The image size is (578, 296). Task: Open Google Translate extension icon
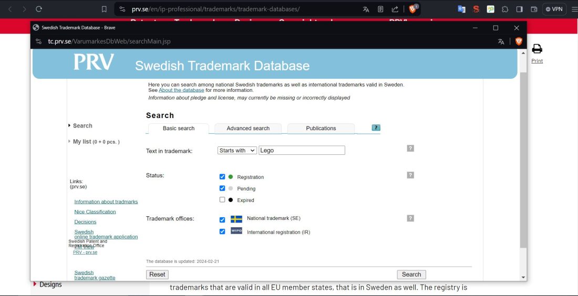pos(461,9)
